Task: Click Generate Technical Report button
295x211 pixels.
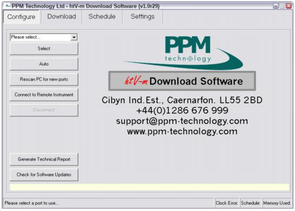Action: click(44, 160)
